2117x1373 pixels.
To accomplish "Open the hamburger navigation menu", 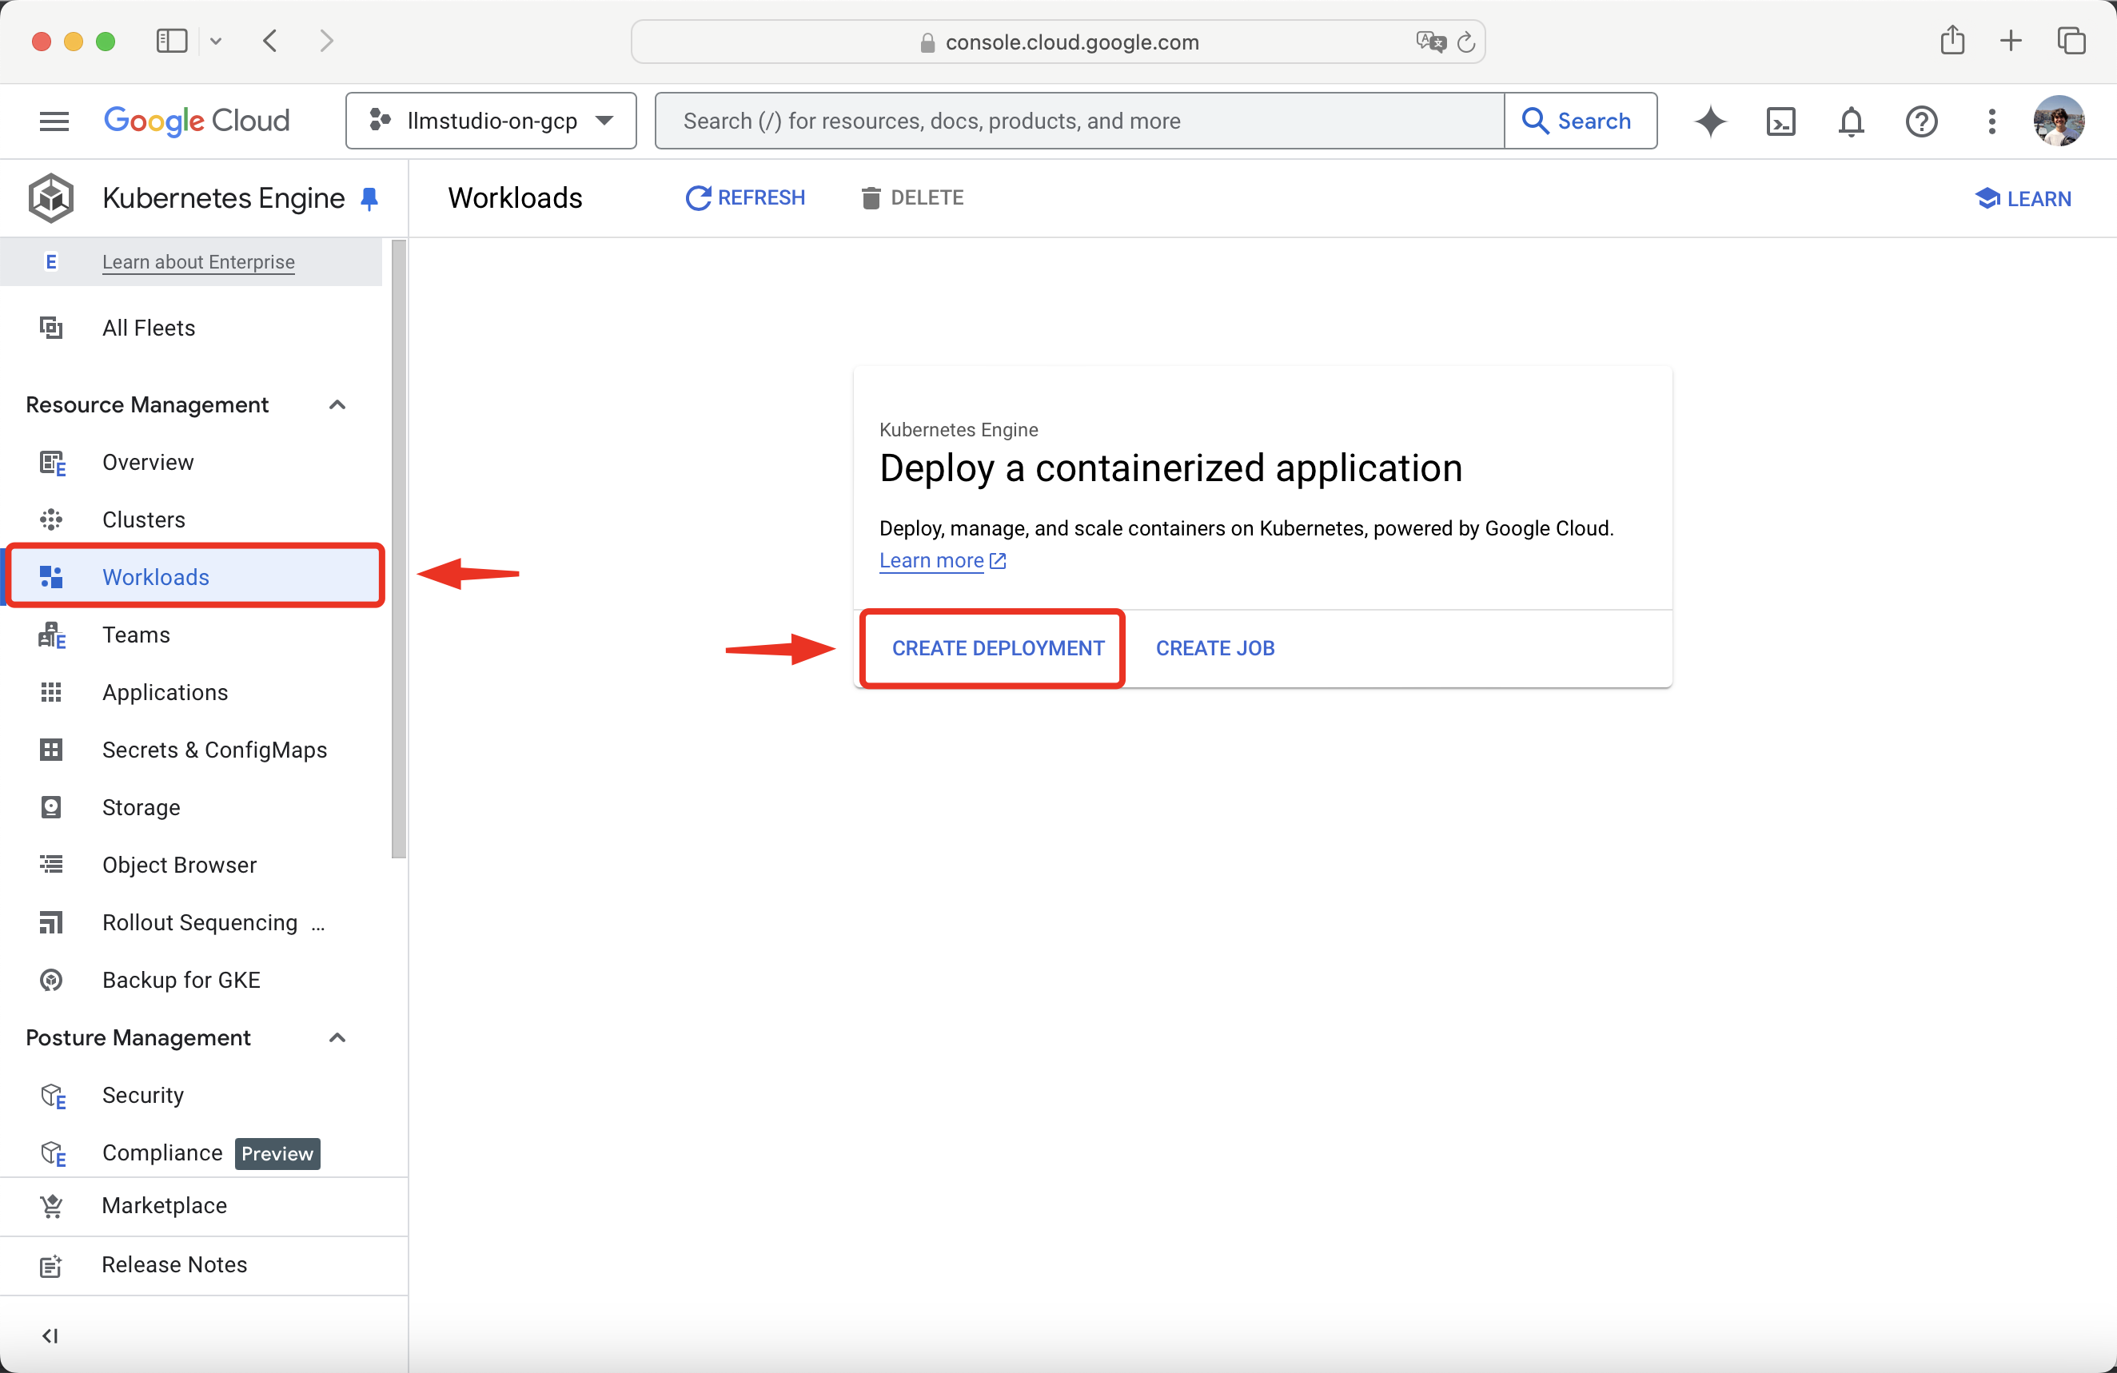I will (54, 121).
